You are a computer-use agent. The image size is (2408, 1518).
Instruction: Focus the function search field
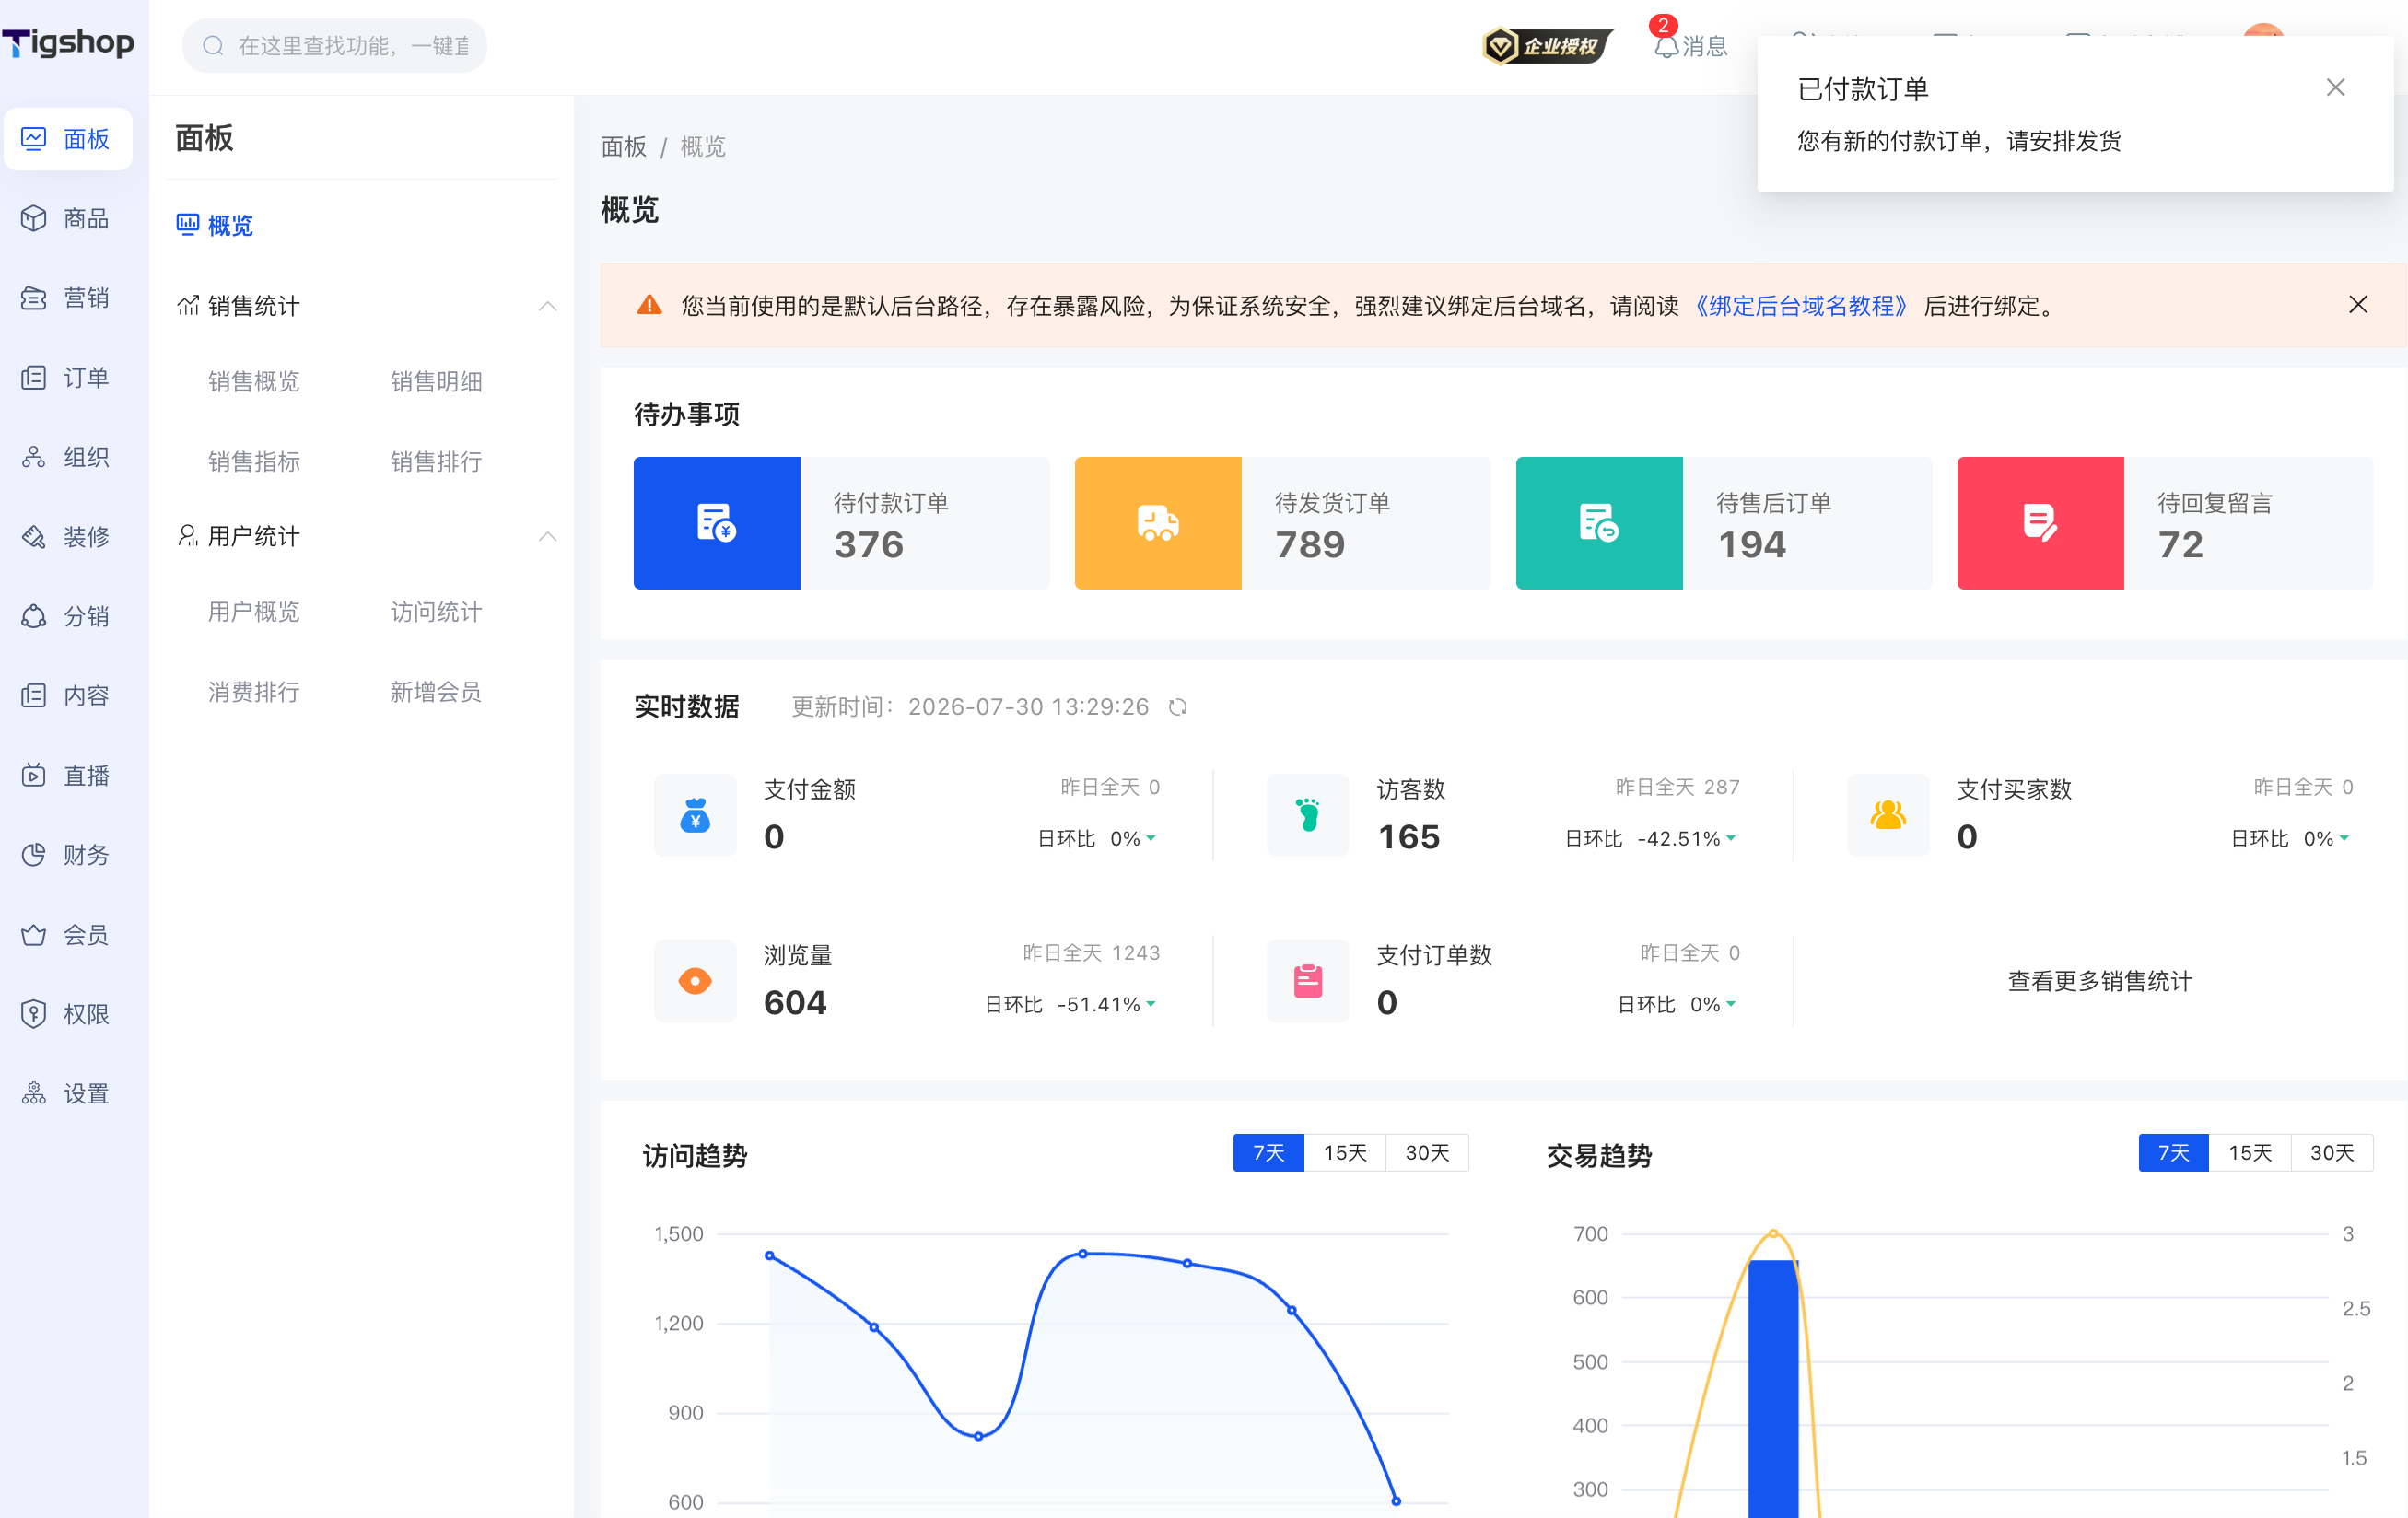point(334,45)
